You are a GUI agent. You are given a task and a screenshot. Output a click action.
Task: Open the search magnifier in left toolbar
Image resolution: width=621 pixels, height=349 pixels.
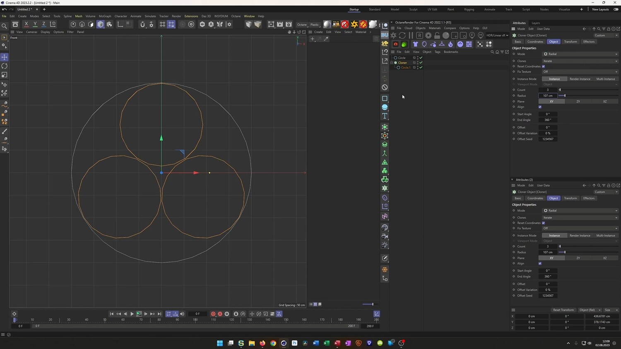4,26
